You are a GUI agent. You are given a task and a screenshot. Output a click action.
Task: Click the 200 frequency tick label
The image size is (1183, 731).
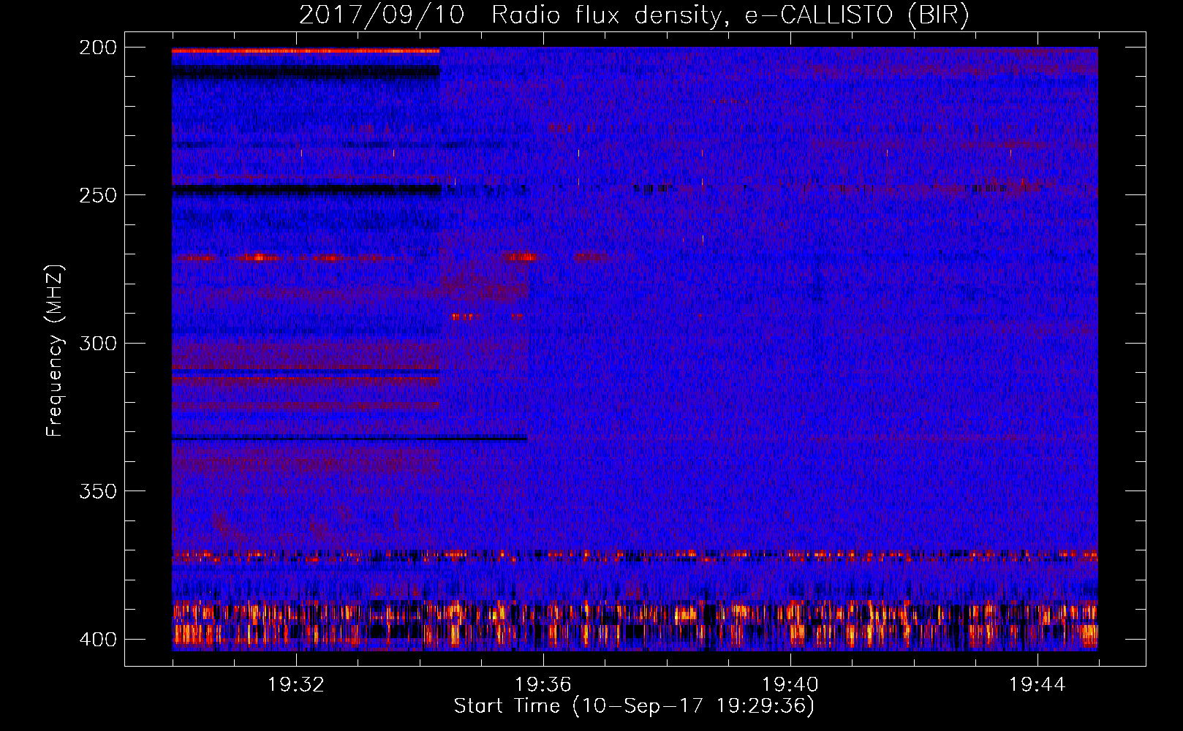(98, 48)
